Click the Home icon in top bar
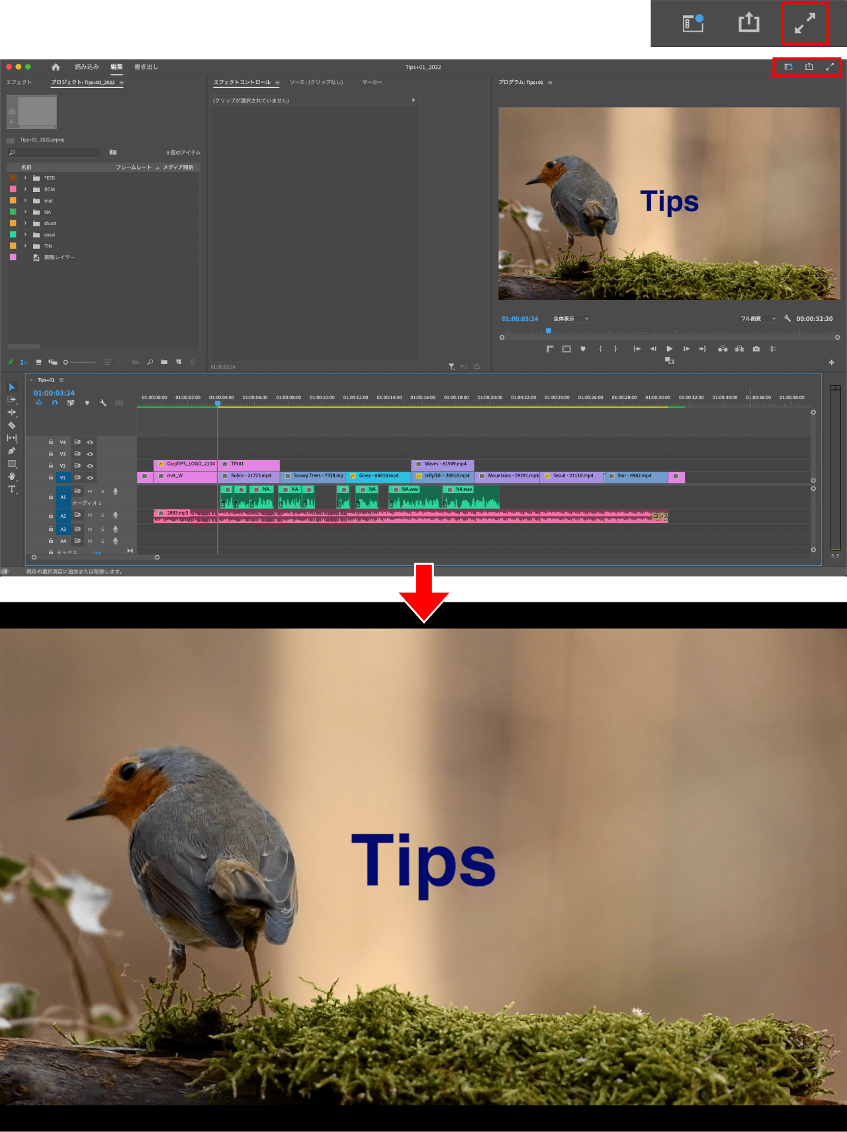The width and height of the screenshot is (847, 1132). pyautogui.click(x=56, y=67)
